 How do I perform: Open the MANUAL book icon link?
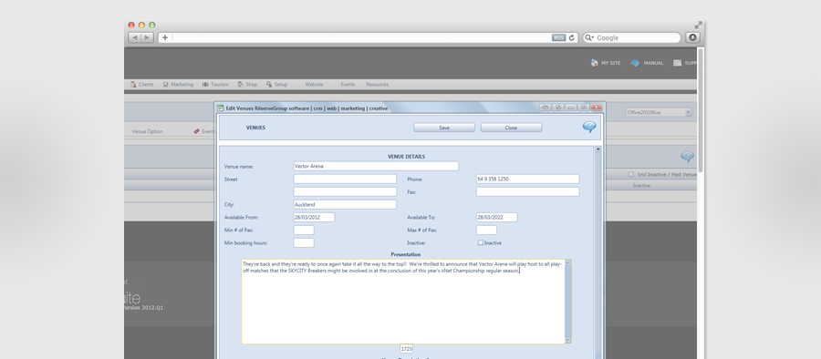click(x=635, y=63)
